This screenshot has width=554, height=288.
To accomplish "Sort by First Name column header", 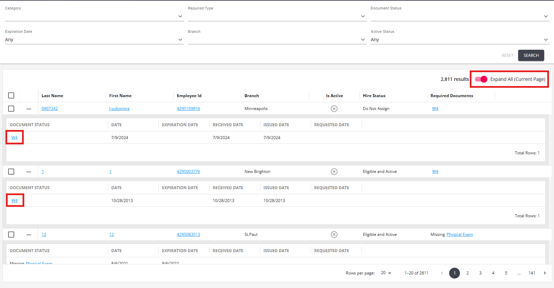I will pyautogui.click(x=120, y=96).
